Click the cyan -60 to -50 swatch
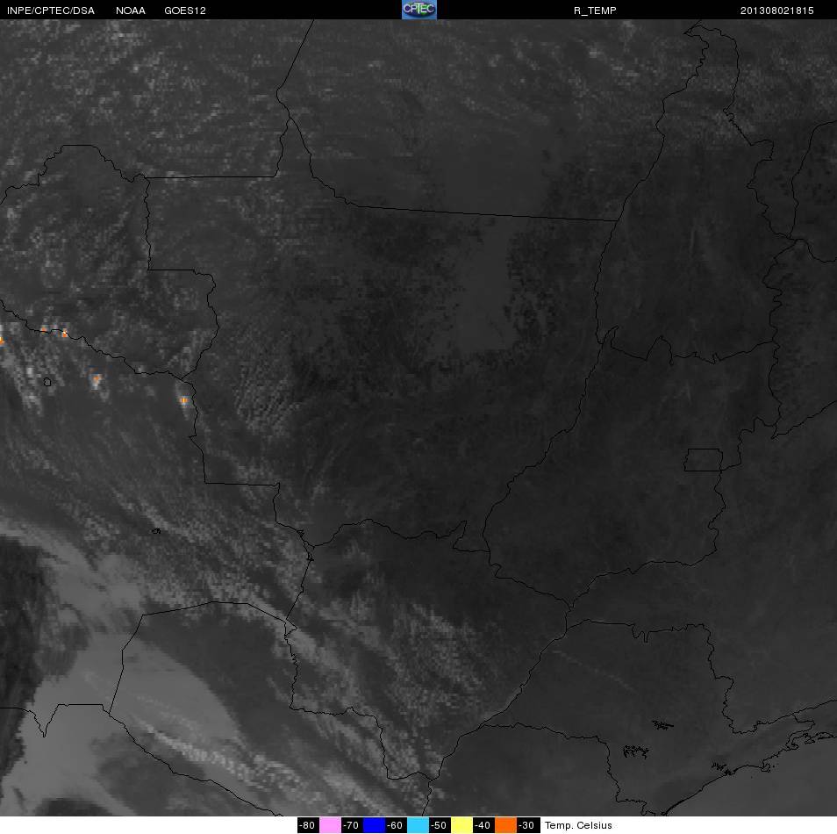The height and width of the screenshot is (834, 837). pos(418,825)
